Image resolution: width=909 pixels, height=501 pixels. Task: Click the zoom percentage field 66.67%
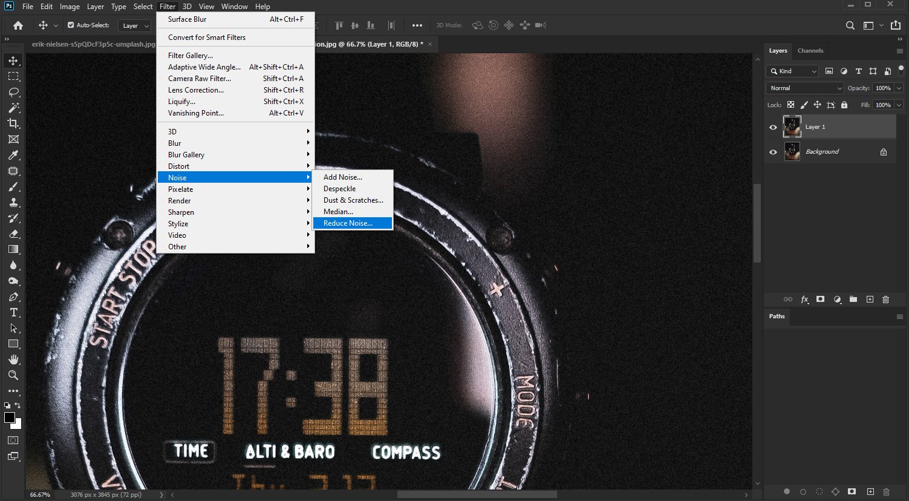point(40,495)
